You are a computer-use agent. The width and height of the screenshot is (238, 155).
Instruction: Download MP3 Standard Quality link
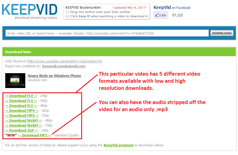[35, 135]
